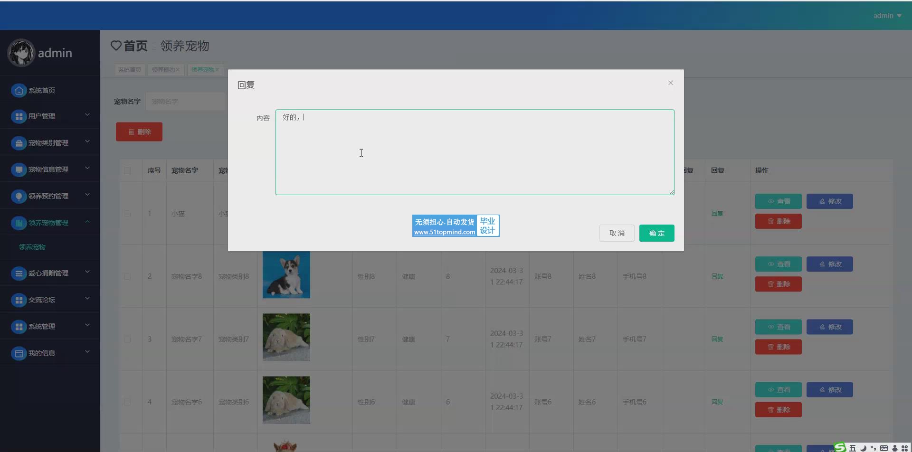This screenshot has height=452, width=912.
Task: Click the heart icon beside 首页
Action: point(116,46)
